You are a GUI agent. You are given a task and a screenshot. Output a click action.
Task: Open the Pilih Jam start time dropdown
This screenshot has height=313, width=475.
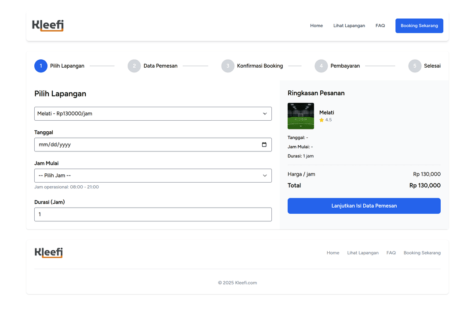153,176
